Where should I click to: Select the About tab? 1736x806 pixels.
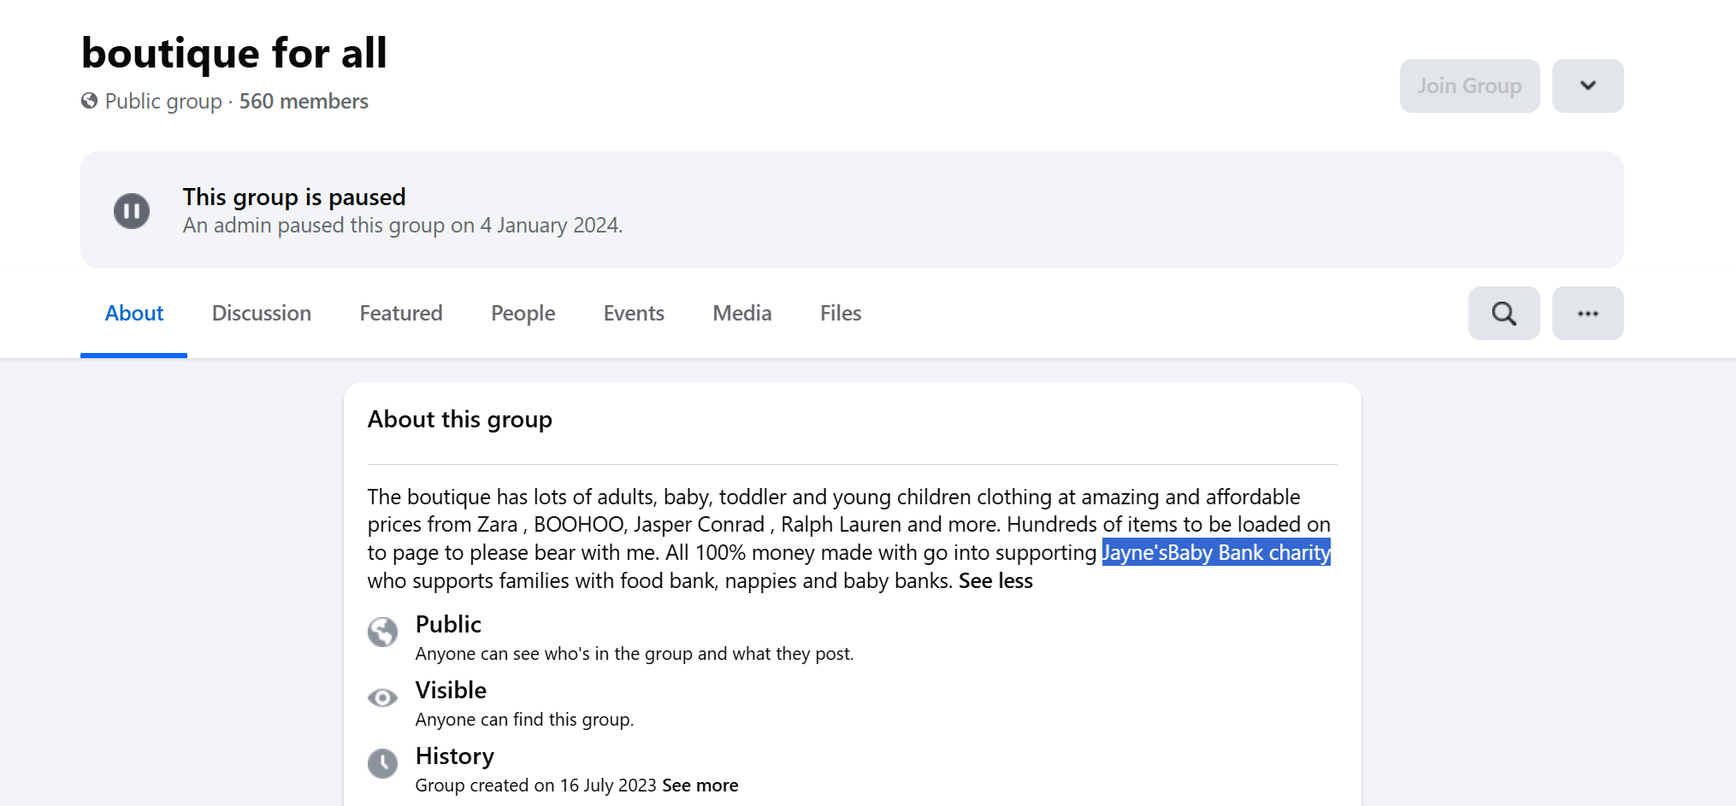click(133, 314)
